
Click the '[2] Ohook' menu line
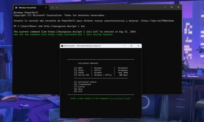click(101, 70)
